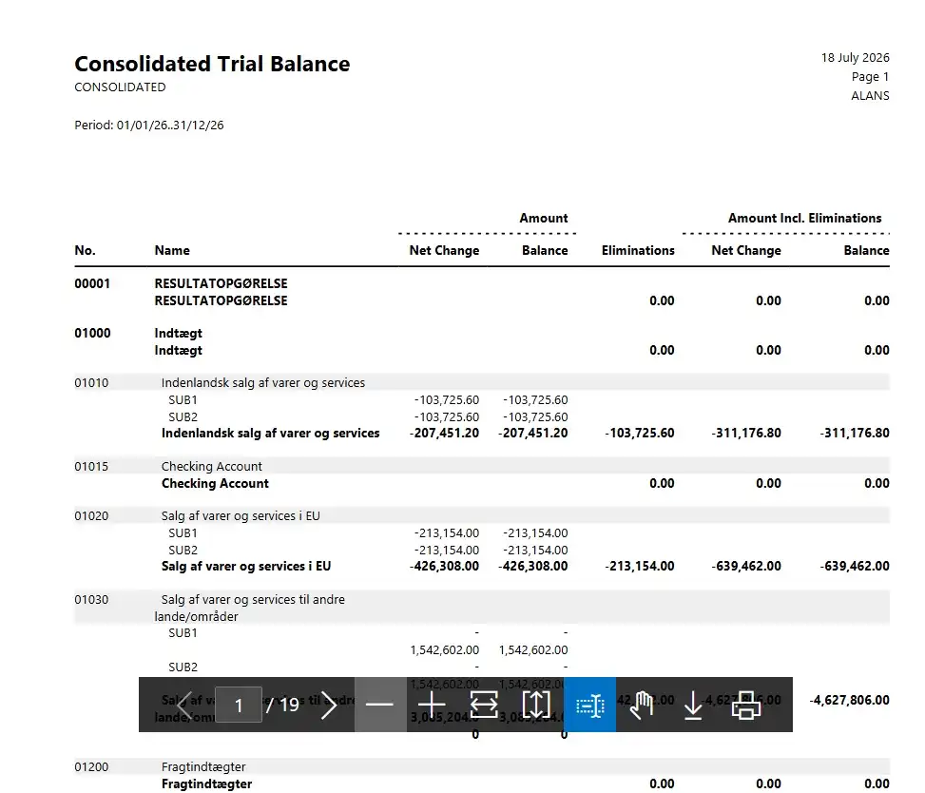Click the date 18 July 2026

click(x=855, y=57)
